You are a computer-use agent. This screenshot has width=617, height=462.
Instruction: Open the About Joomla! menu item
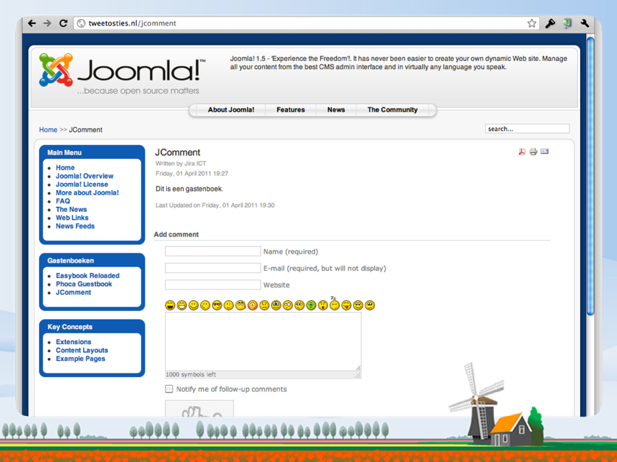pyautogui.click(x=231, y=110)
